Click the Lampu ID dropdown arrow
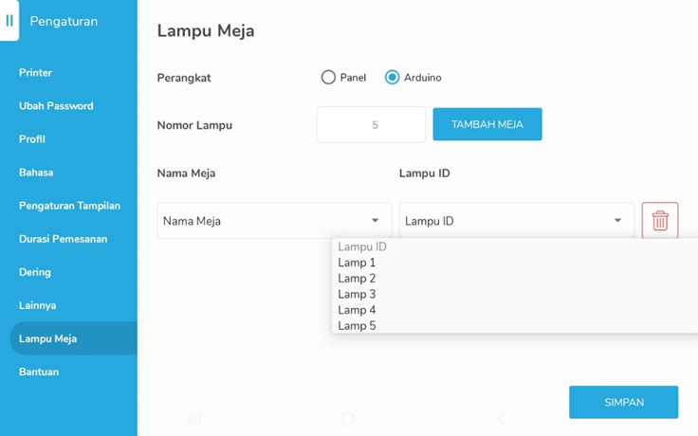Image resolution: width=698 pixels, height=436 pixels. click(617, 220)
